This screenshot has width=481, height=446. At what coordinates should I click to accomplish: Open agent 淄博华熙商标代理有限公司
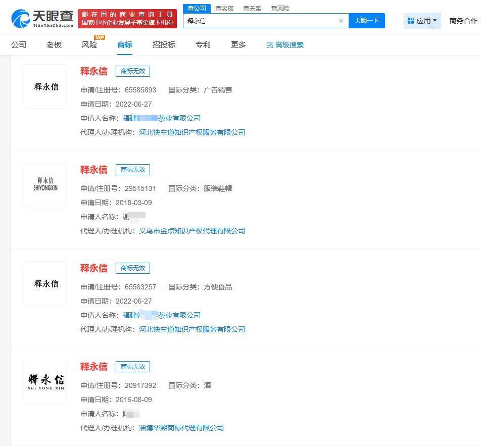click(x=181, y=428)
